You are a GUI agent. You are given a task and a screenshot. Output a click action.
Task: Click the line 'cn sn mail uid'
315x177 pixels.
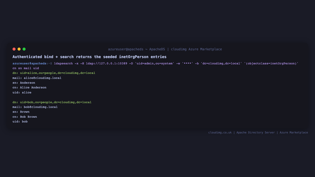point(26,68)
